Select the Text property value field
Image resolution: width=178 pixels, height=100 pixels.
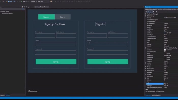(171, 84)
